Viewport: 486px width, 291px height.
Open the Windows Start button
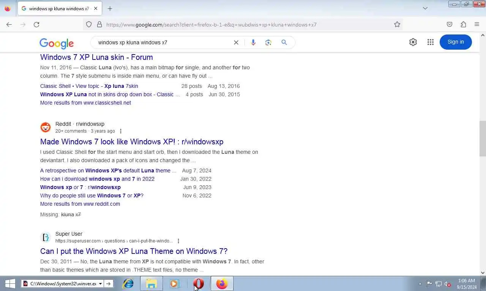click(x=10, y=283)
